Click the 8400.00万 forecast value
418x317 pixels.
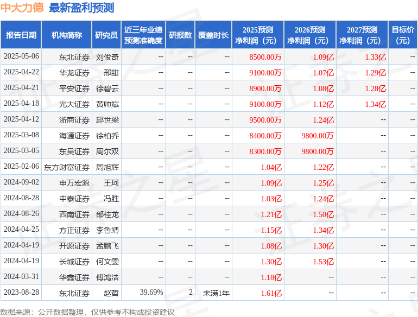tap(265, 136)
